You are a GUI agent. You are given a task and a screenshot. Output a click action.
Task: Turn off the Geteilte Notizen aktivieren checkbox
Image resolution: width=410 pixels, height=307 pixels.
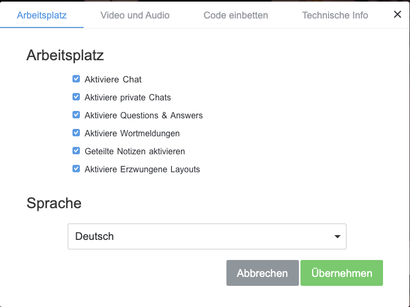[x=76, y=151]
